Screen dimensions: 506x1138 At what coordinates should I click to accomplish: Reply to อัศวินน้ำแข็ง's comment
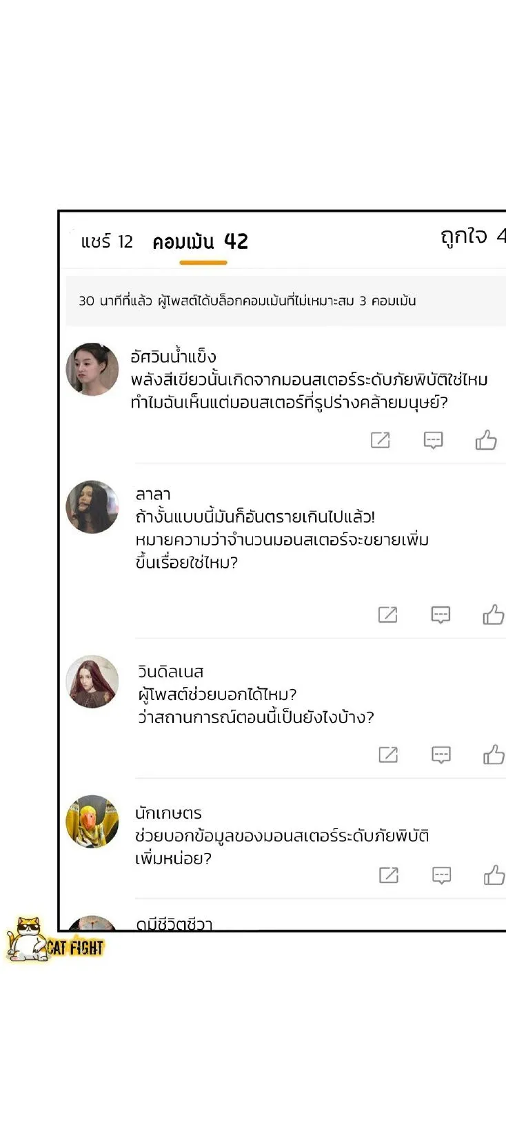tap(433, 440)
